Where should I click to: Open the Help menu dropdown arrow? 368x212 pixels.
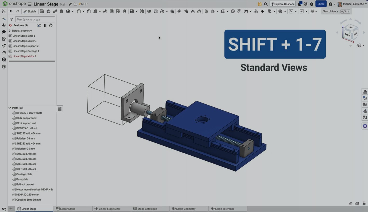click(x=334, y=4)
